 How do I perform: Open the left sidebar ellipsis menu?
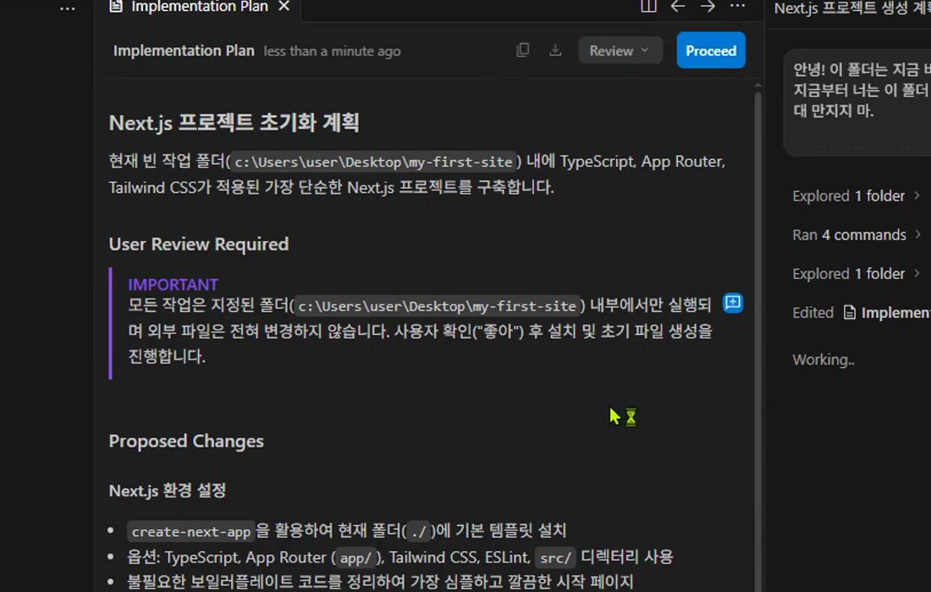(x=67, y=8)
